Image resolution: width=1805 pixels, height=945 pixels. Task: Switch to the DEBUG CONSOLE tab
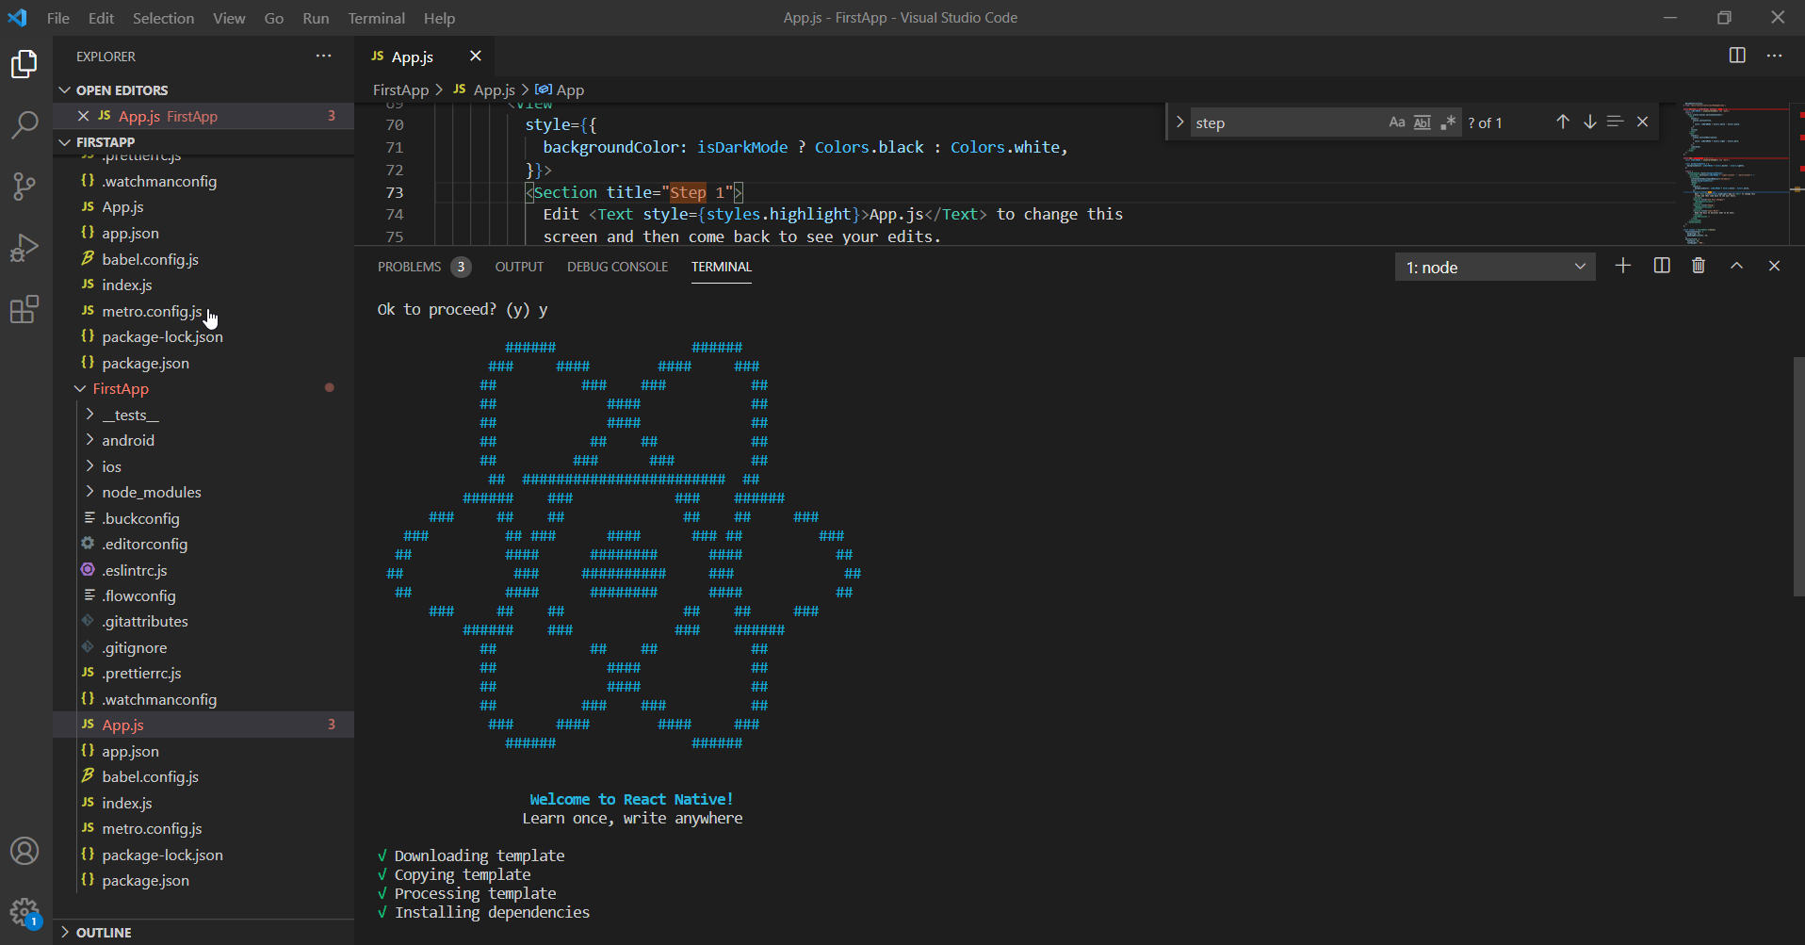(x=617, y=267)
